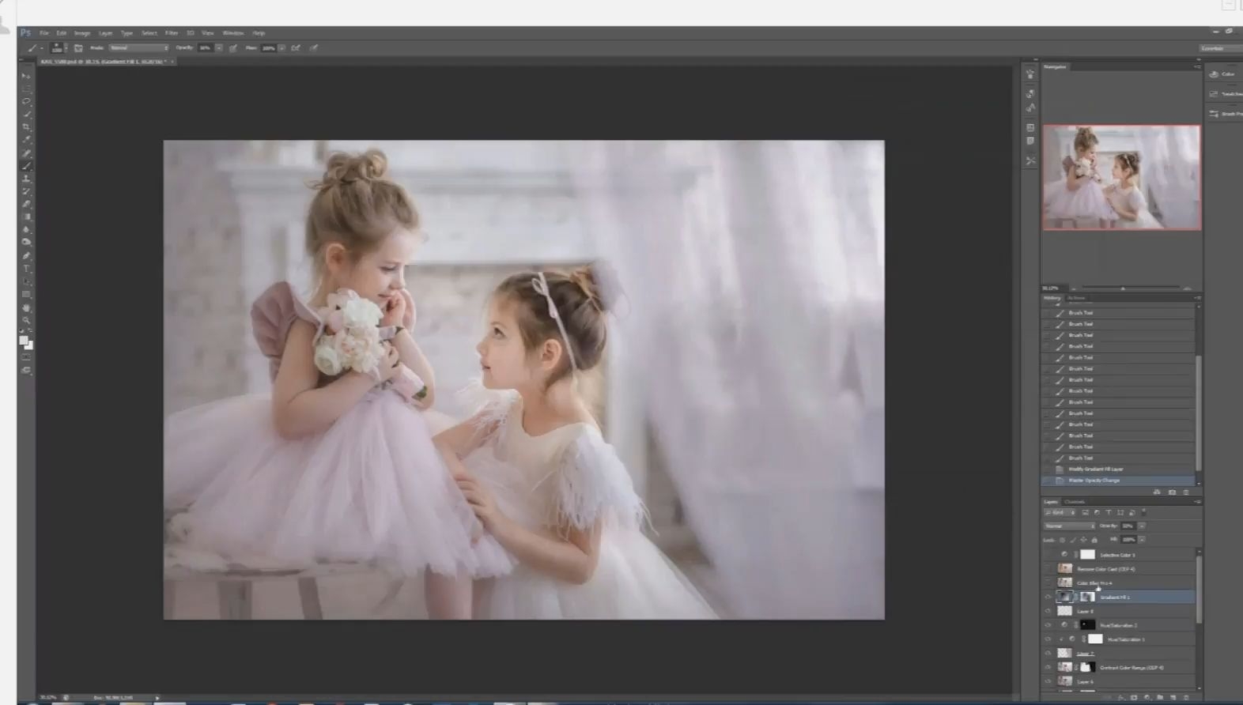Open the layer blend mode dropdown
Image resolution: width=1243 pixels, height=705 pixels.
coord(1070,526)
